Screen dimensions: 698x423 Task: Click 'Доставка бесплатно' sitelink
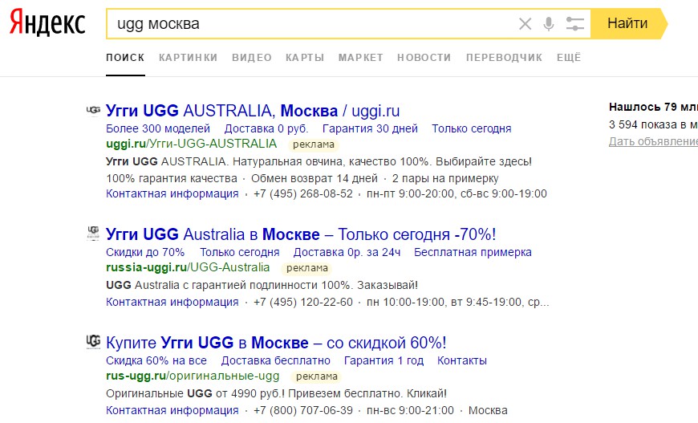click(275, 360)
